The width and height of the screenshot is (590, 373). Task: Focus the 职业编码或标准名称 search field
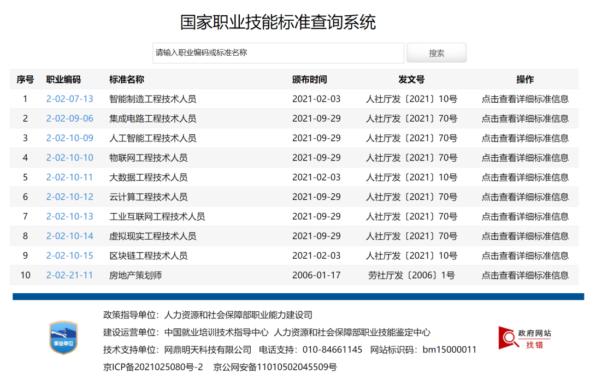pos(278,53)
